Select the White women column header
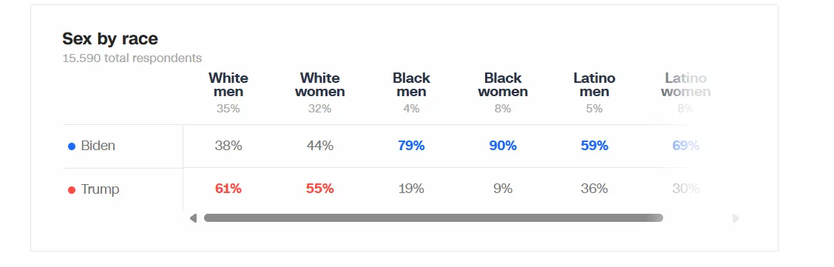This screenshot has height=267, width=834. point(319,84)
